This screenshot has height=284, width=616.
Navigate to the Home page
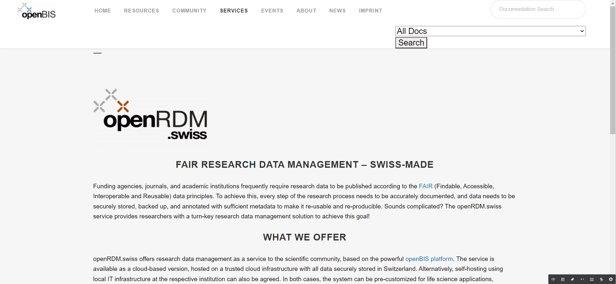coord(103,11)
